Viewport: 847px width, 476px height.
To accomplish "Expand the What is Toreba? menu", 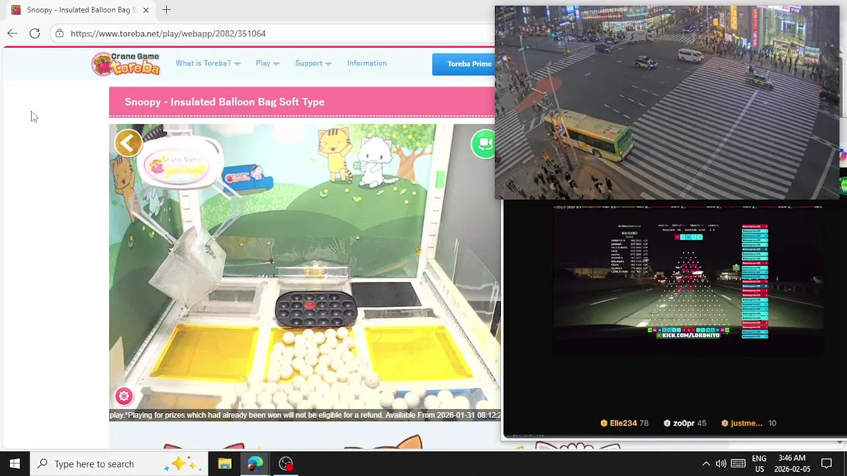I will point(208,63).
